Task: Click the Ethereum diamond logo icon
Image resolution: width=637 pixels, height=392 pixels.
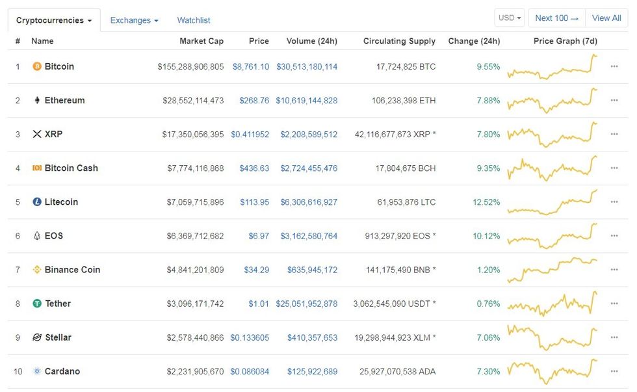Action: [37, 101]
